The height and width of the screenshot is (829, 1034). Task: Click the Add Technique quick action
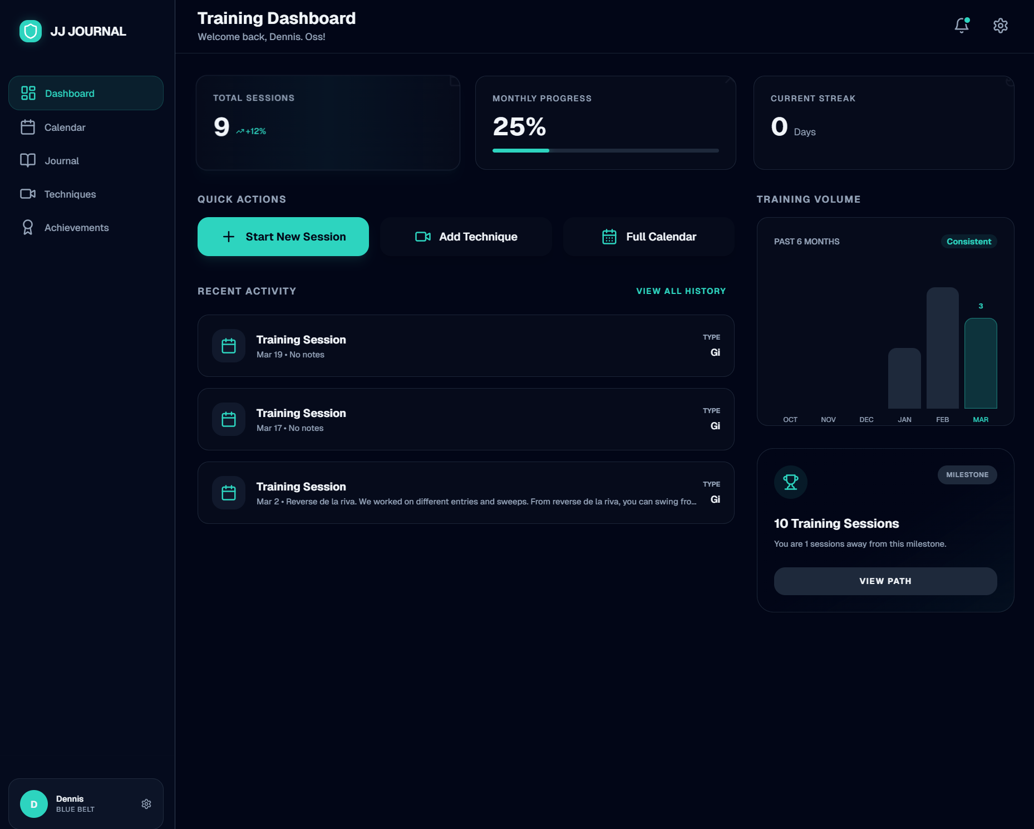[465, 236]
